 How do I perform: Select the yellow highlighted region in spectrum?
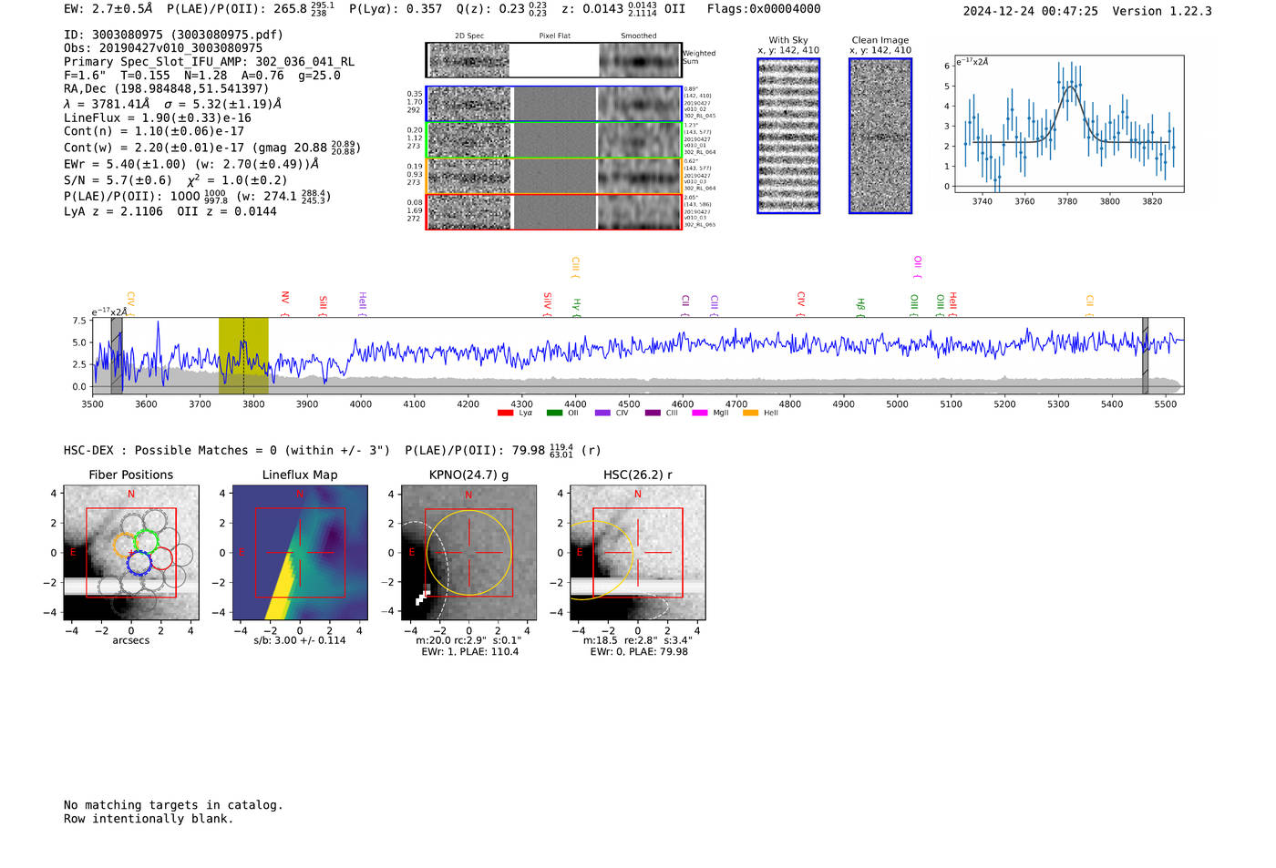pyautogui.click(x=243, y=355)
